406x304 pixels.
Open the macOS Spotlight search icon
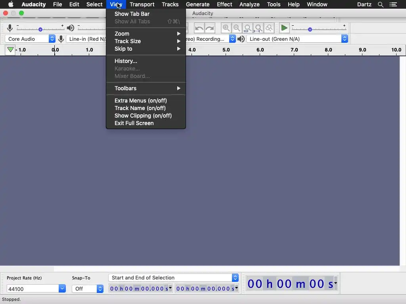(x=380, y=4)
